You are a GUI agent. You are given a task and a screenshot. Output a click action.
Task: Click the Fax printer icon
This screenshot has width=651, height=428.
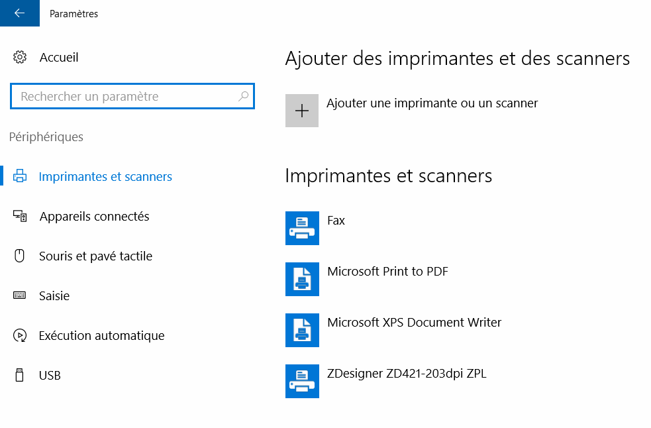pos(302,228)
